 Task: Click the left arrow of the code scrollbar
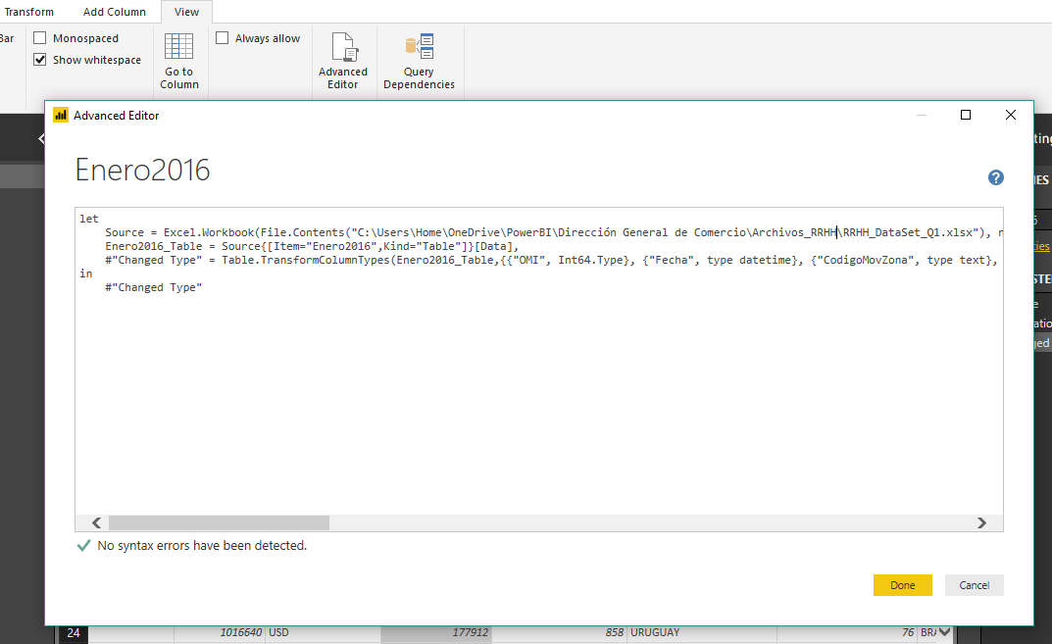pyautogui.click(x=95, y=522)
